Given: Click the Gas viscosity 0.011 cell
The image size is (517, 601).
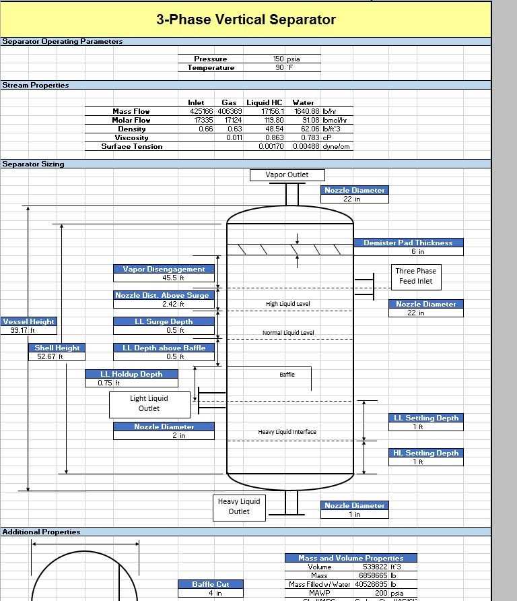Looking at the screenshot, I should 228,137.
